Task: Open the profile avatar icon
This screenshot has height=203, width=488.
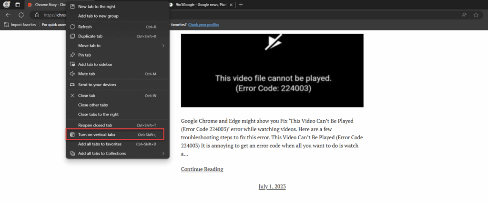Action: (x=6, y=5)
